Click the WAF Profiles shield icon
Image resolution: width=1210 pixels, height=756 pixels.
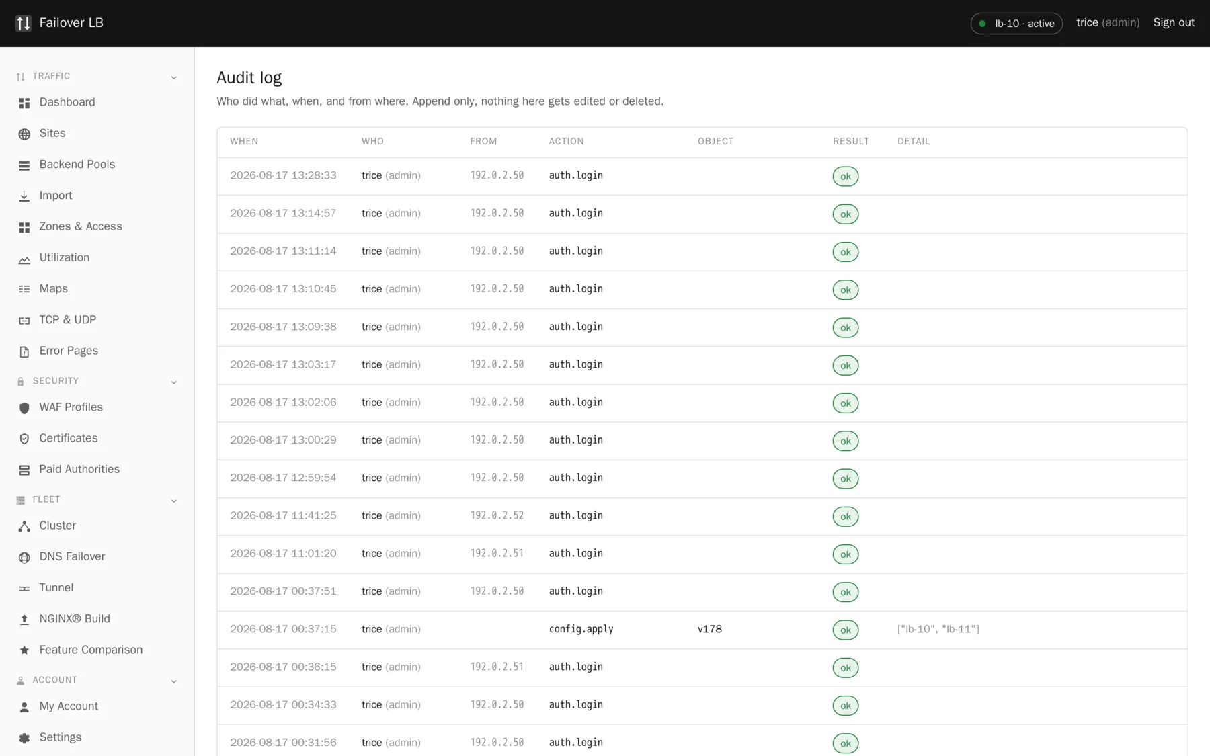24,408
